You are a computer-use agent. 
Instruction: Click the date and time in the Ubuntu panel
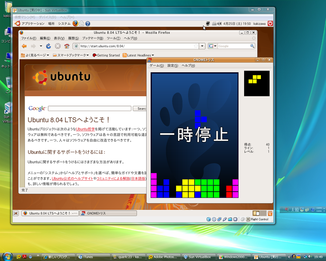coord(237,24)
